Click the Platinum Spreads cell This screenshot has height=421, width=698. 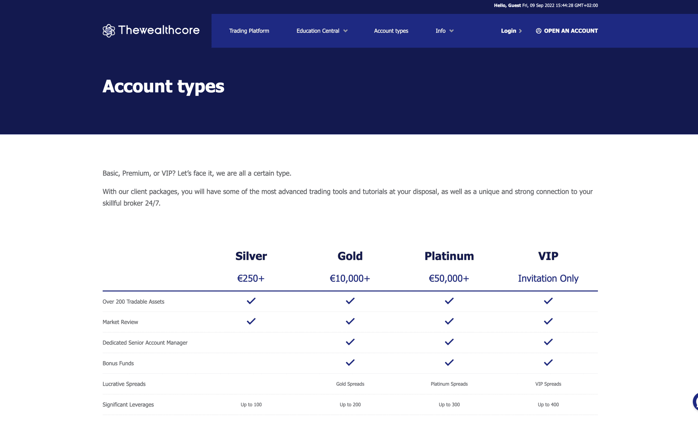[x=449, y=384]
